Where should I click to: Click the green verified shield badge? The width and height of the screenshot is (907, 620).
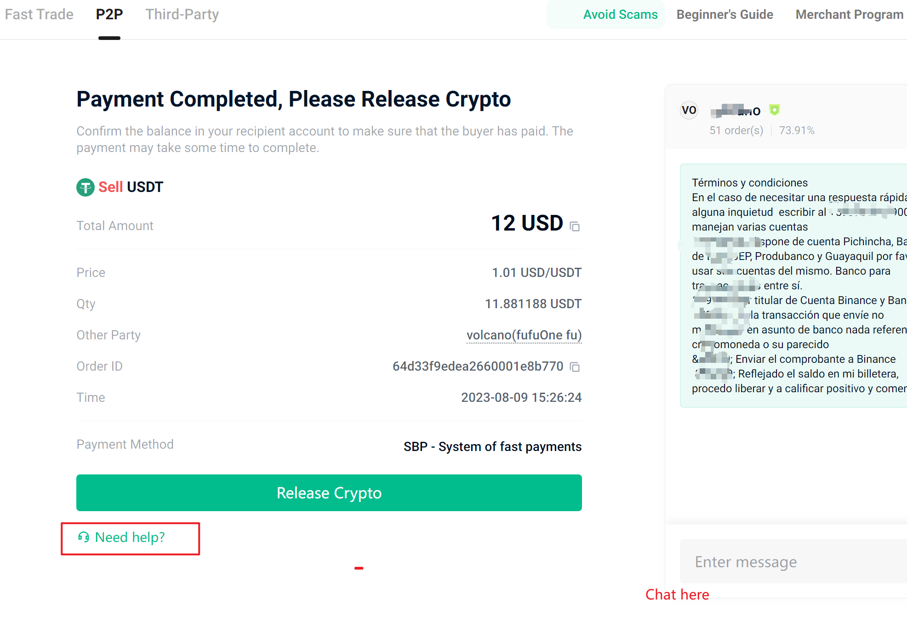click(x=775, y=110)
